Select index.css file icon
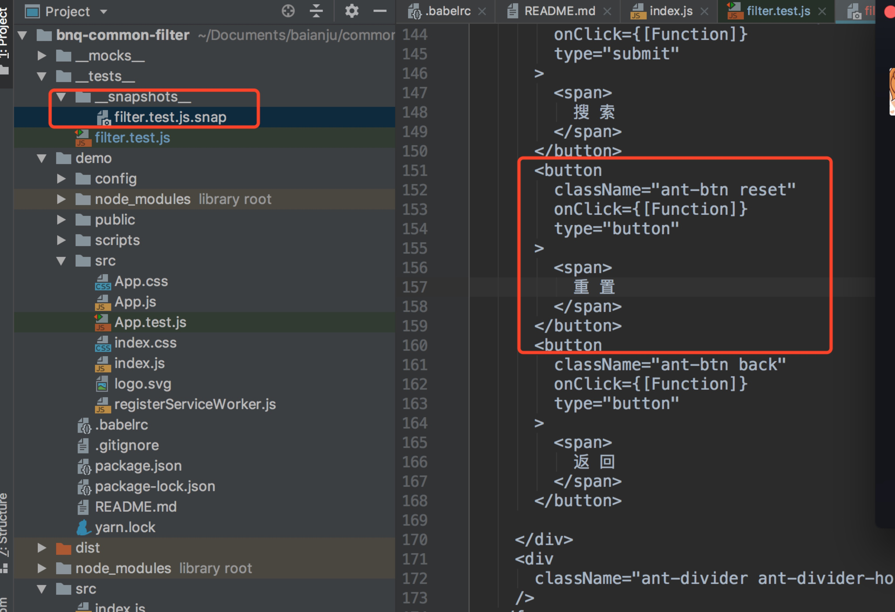 coord(103,343)
